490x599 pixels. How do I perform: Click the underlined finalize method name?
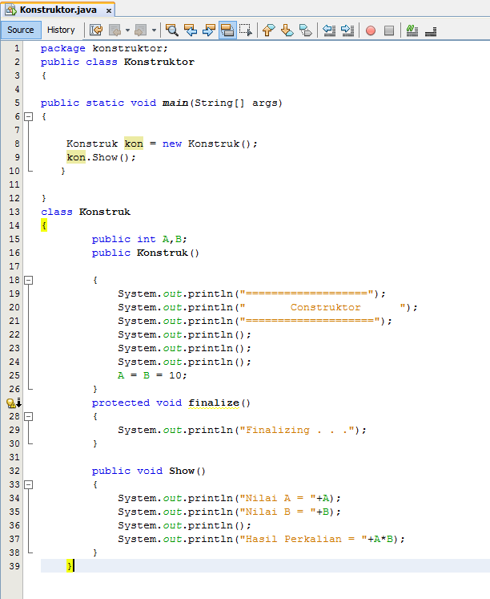coord(214,403)
